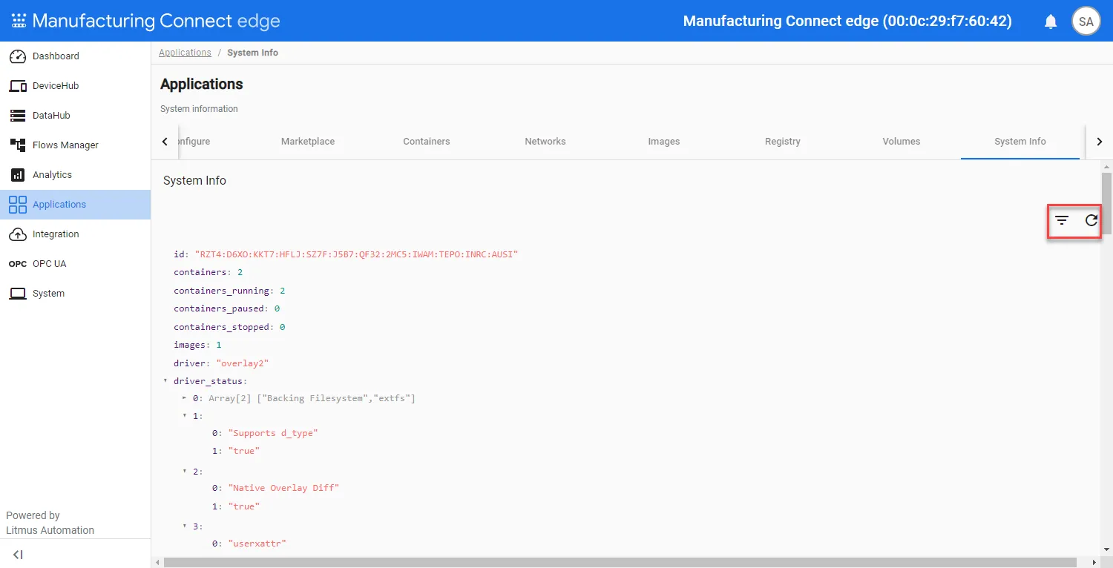Image resolution: width=1113 pixels, height=568 pixels.
Task: Collapse driver_status item 1
Action: tap(184, 416)
